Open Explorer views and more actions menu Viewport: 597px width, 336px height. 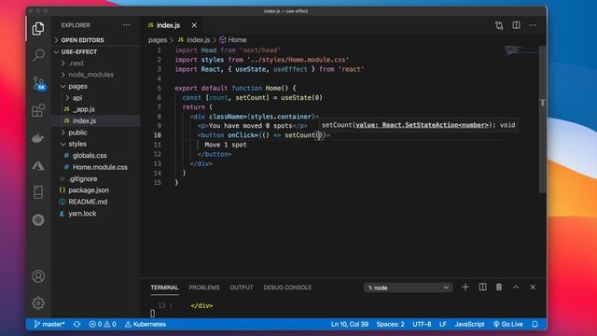[x=127, y=25]
